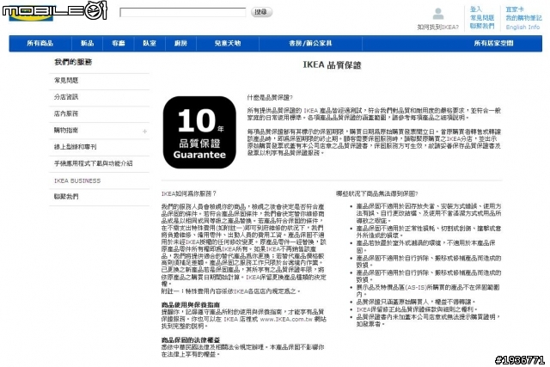This screenshot has width=550, height=367.
Task: Open 所有商品 in the blue navigation bar
Action: (40, 43)
